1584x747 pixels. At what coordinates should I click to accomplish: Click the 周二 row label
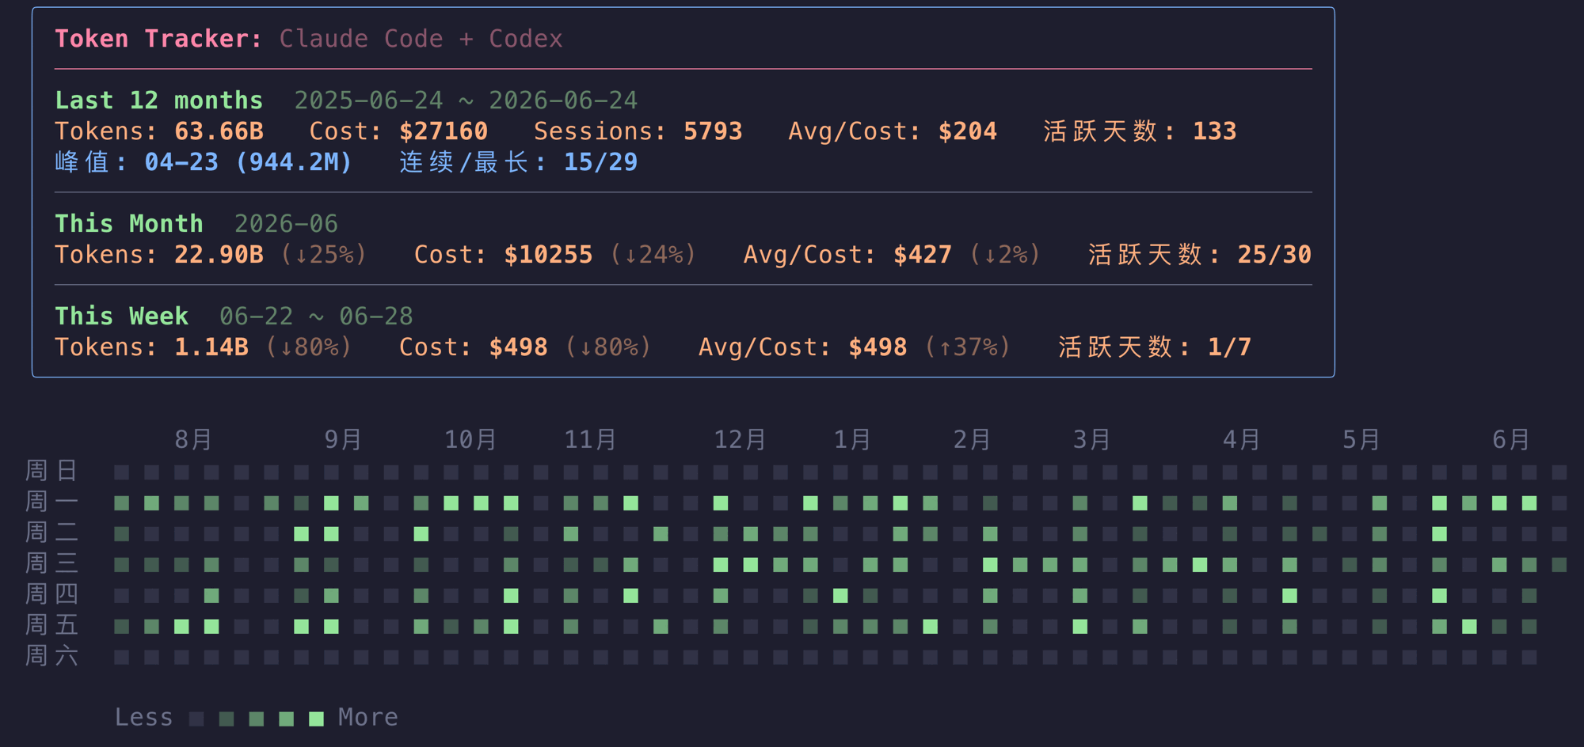51,533
